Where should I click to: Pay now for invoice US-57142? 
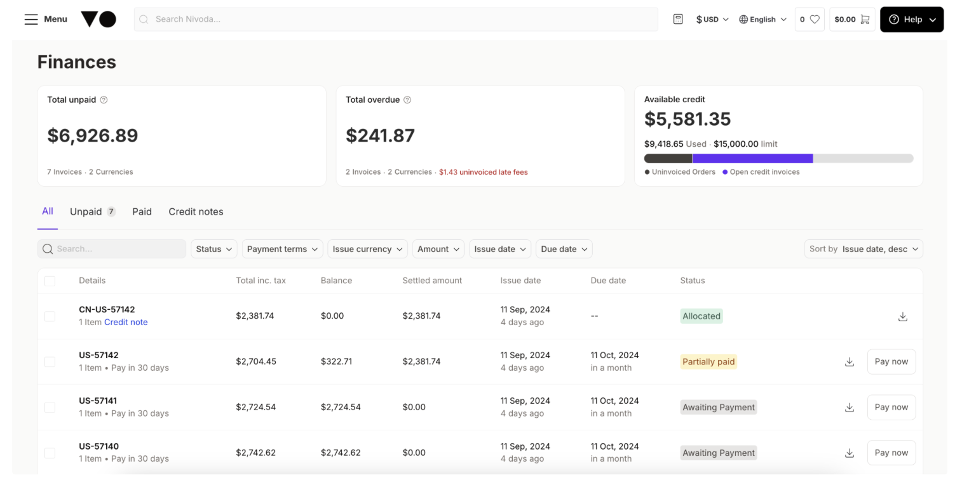pos(891,362)
